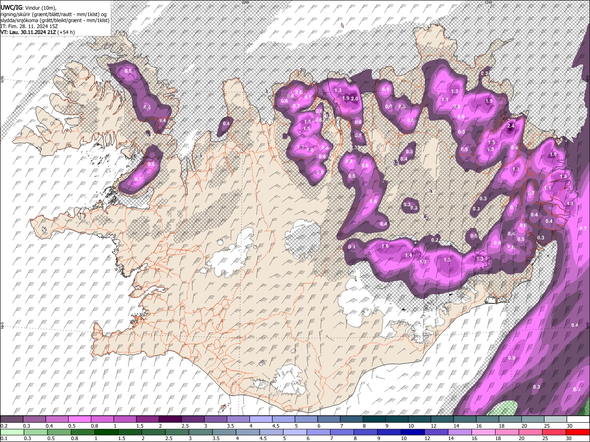Choose the 10 swatch in the top legend row
The width and height of the screenshot is (590, 442).
coord(419,419)
